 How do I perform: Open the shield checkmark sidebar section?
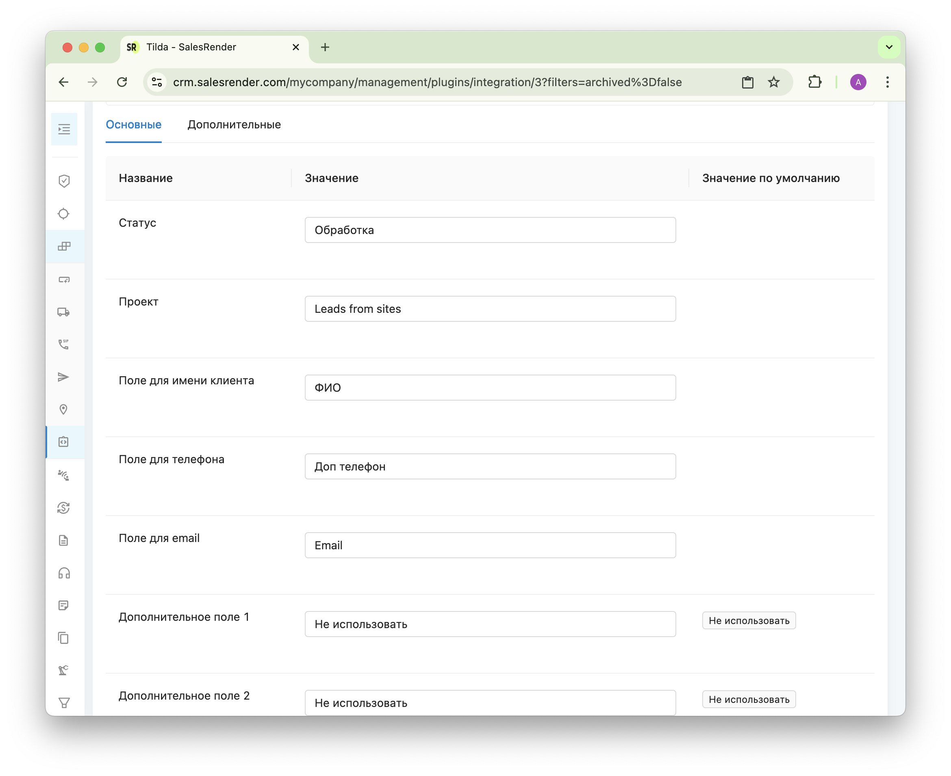64,181
